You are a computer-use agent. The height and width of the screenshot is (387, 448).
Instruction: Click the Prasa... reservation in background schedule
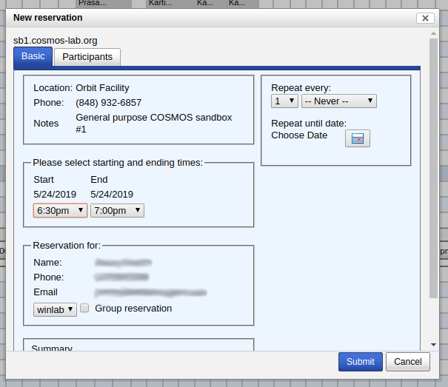[98, 4]
